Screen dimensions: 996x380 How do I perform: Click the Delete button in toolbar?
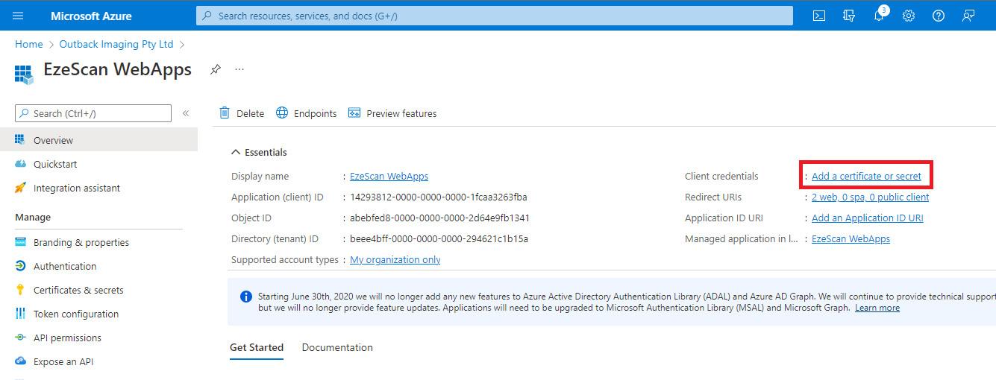[242, 113]
